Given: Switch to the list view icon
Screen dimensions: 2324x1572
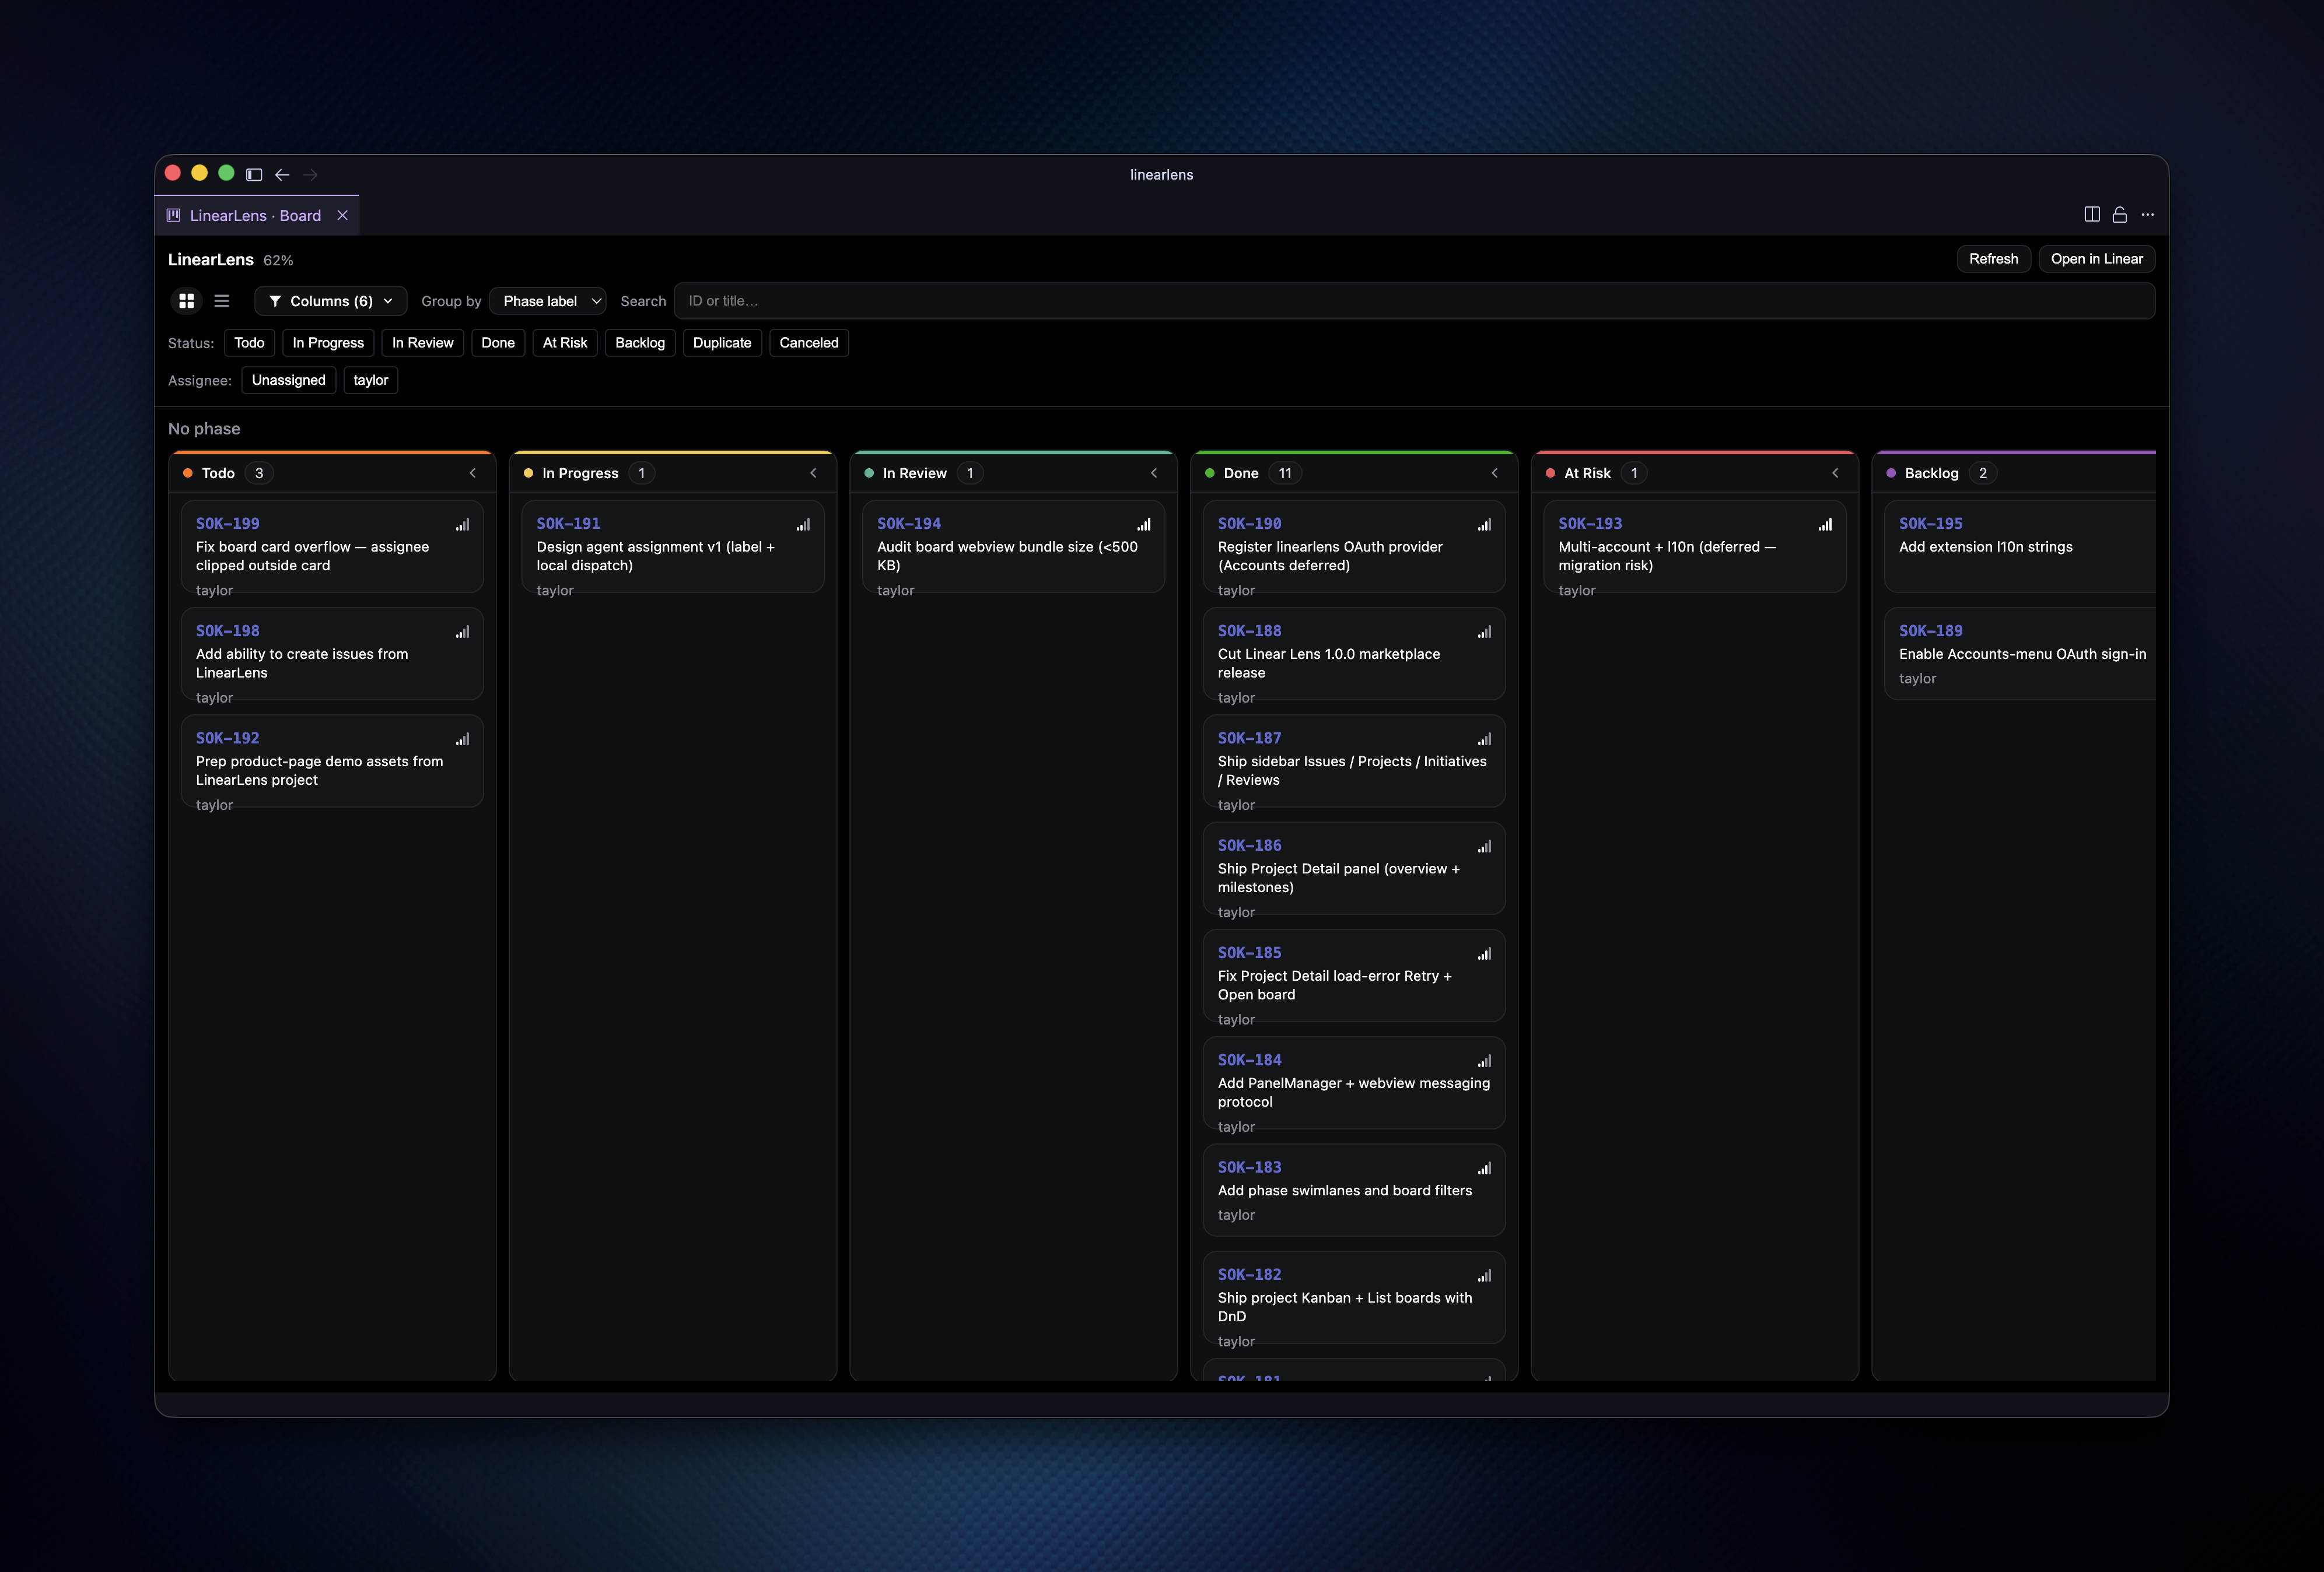Looking at the screenshot, I should [222, 301].
